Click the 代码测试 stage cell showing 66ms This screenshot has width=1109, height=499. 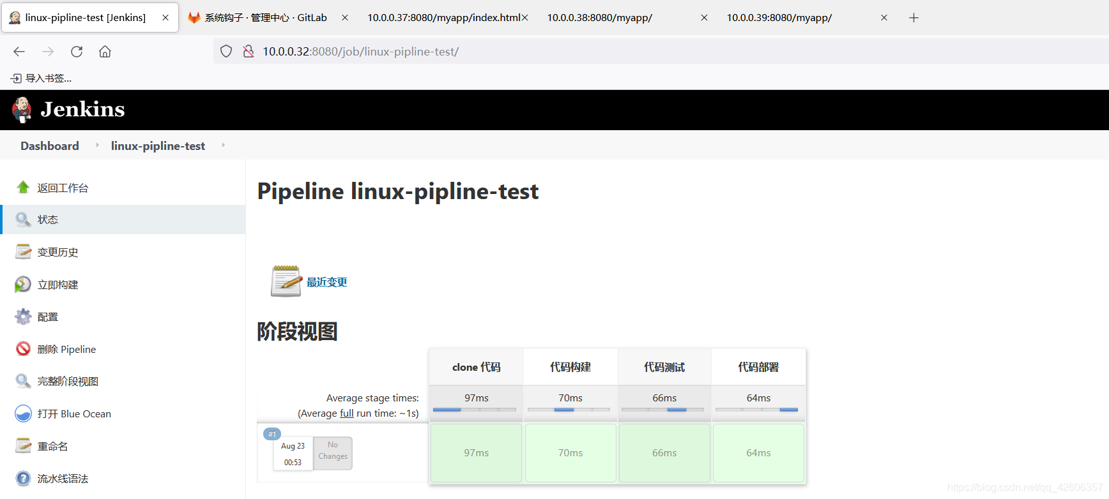click(x=664, y=452)
